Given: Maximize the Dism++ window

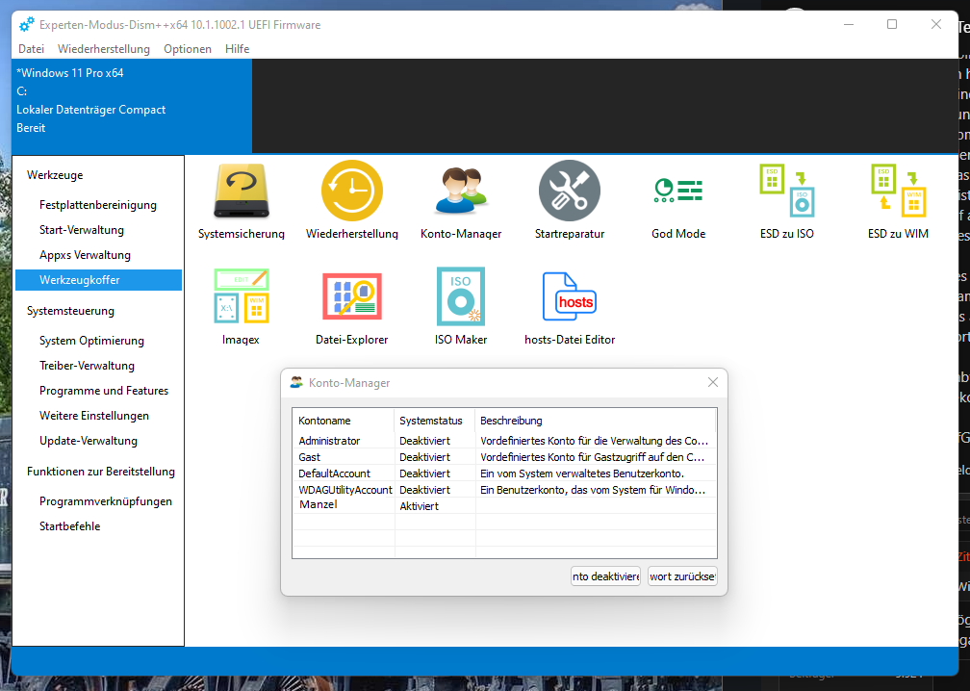Looking at the screenshot, I should click(x=892, y=24).
